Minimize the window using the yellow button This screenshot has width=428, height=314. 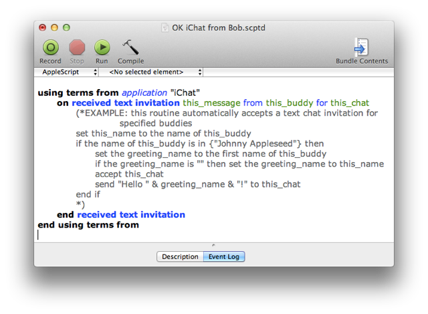pos(54,27)
